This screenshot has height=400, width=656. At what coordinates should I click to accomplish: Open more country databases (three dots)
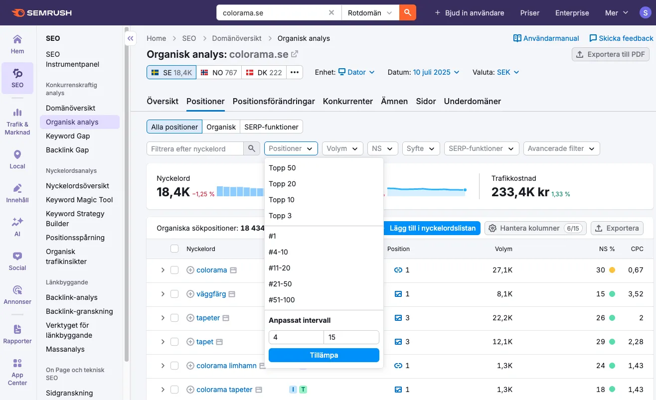295,72
